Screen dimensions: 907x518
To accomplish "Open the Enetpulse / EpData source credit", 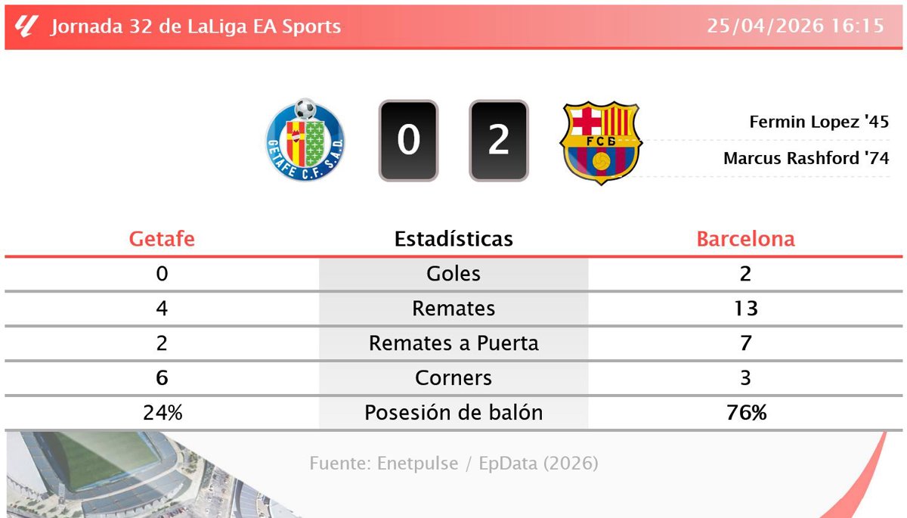I will click(453, 463).
